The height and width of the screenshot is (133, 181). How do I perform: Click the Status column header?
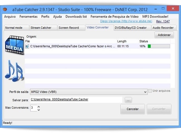tap(155, 41)
